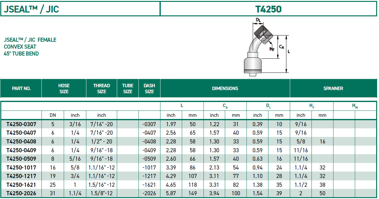Image resolution: width=379 pixels, height=199 pixels.
Task: Select part number T4250-0407
Action: point(21,133)
